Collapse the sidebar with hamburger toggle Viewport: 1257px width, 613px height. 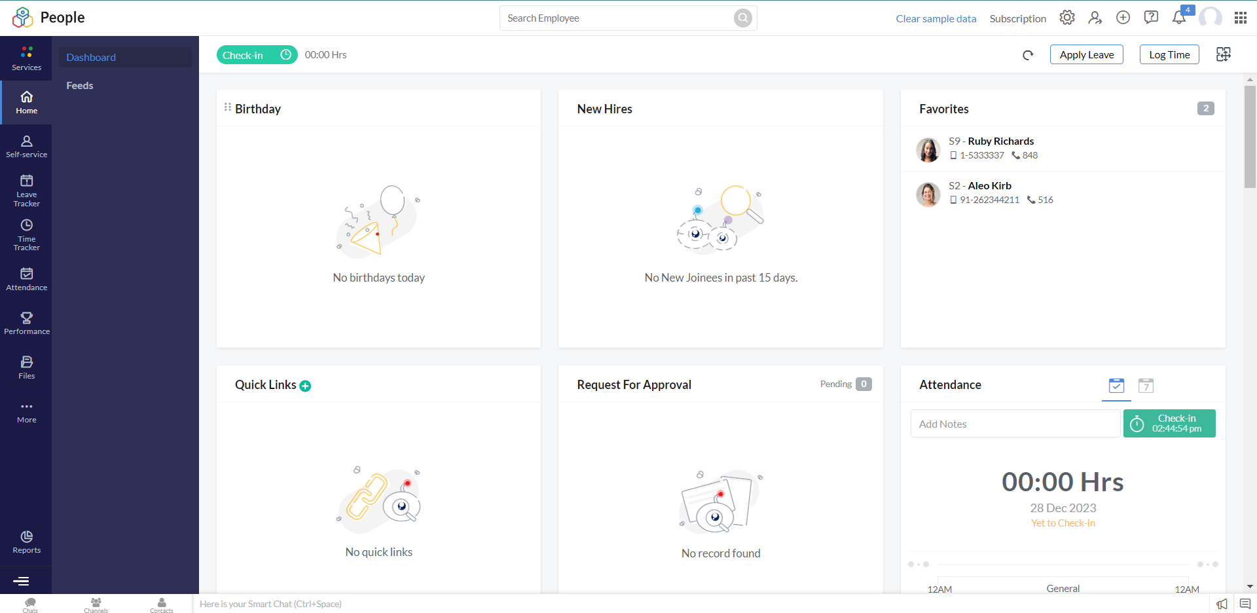[x=21, y=581]
